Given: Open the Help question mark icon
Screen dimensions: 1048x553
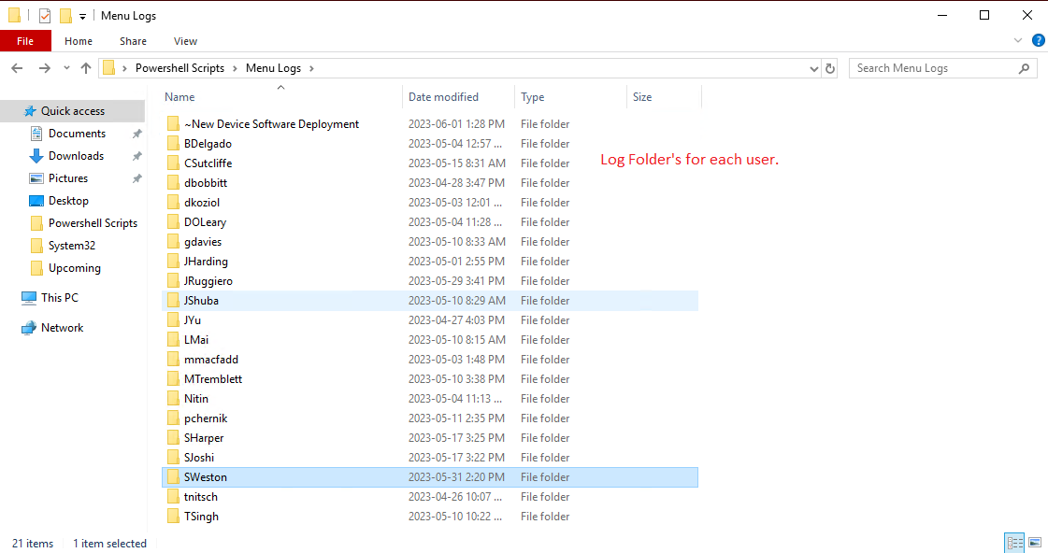Looking at the screenshot, I should [x=1038, y=40].
